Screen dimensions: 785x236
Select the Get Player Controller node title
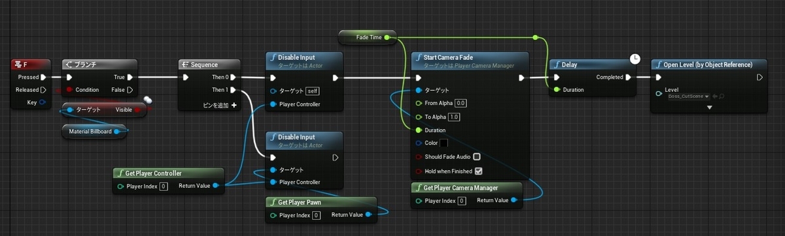[x=153, y=173]
